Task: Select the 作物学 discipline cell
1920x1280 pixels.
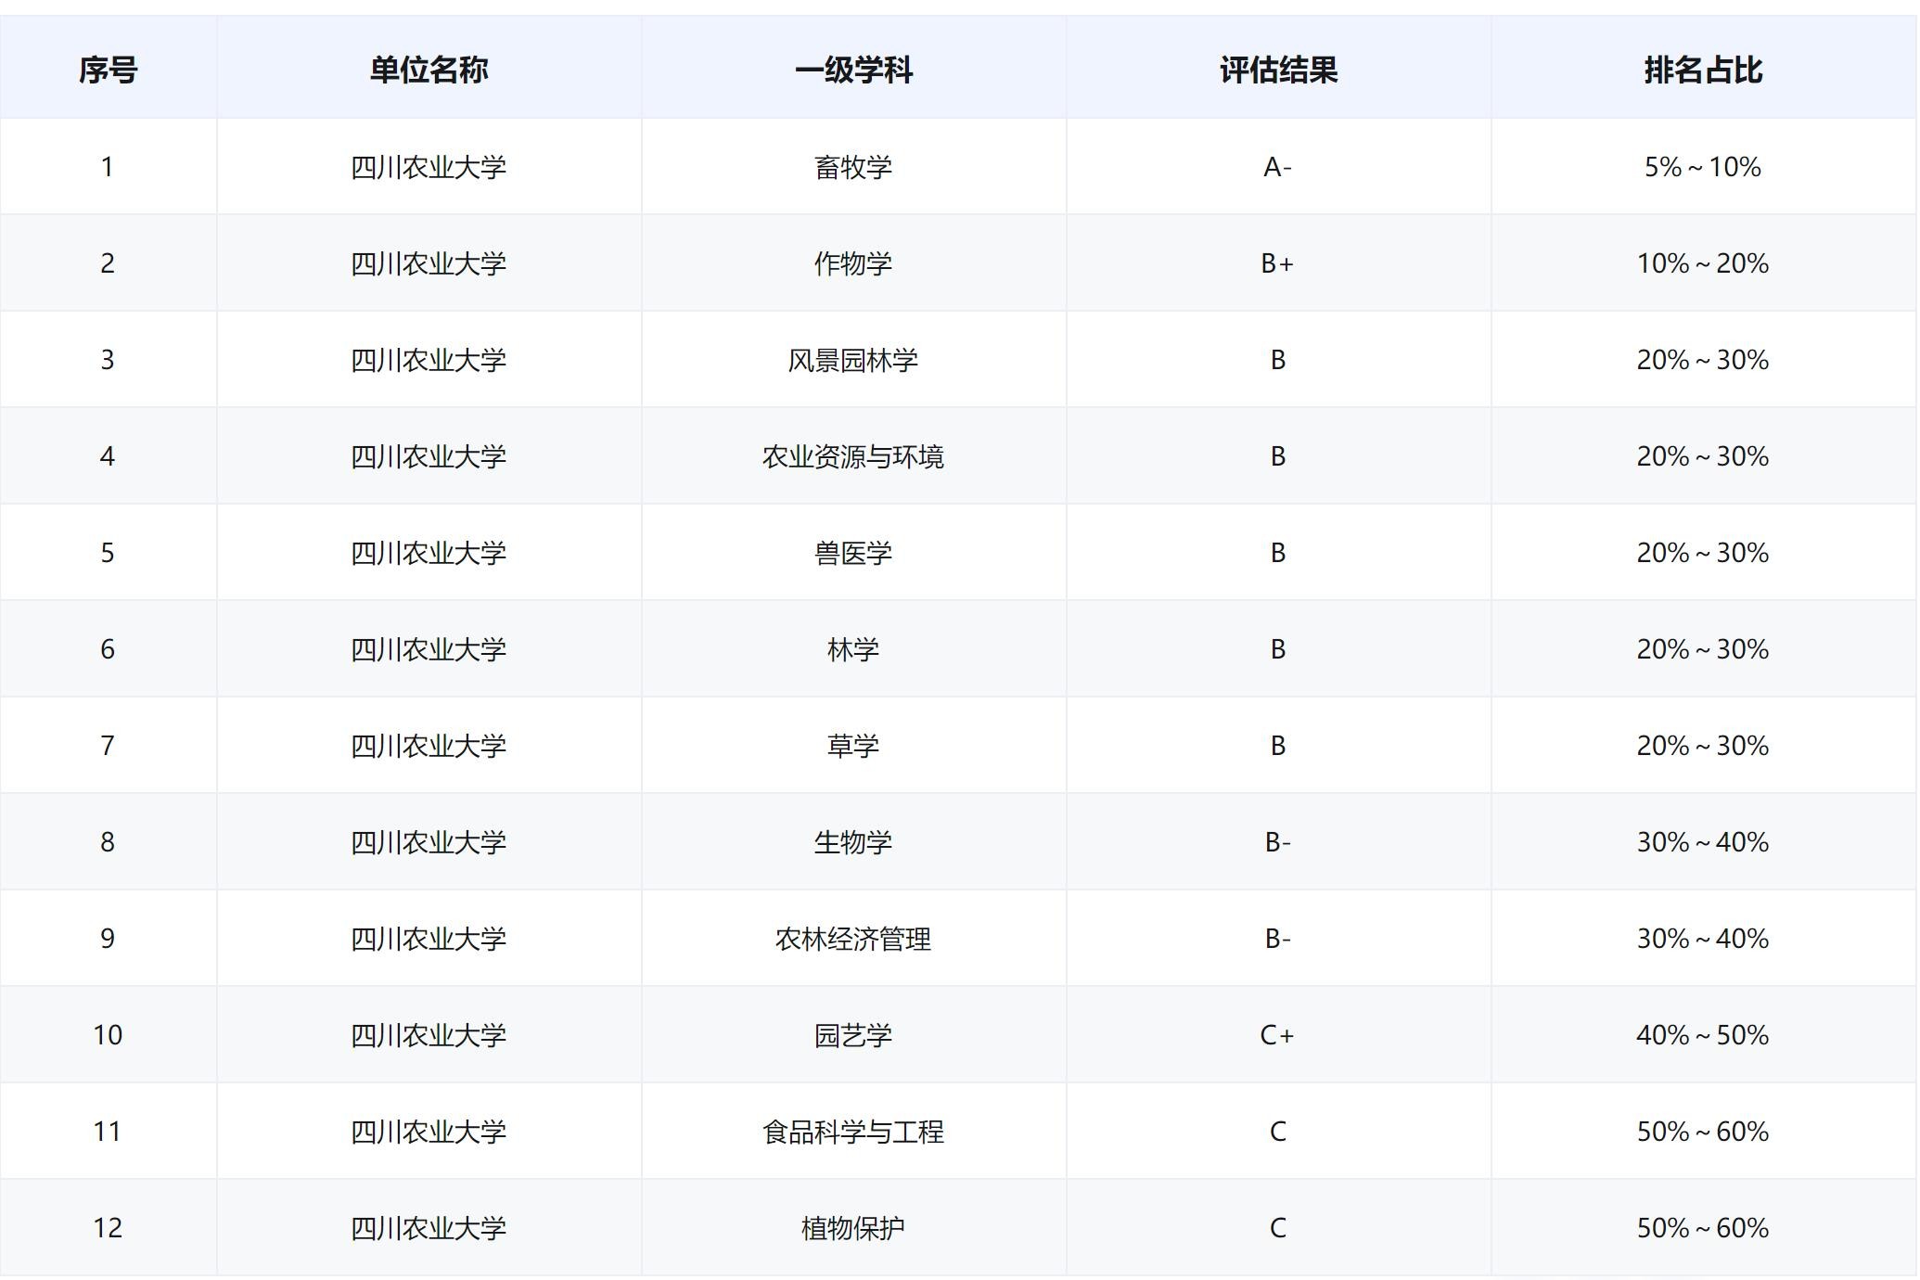Action: coord(853,263)
